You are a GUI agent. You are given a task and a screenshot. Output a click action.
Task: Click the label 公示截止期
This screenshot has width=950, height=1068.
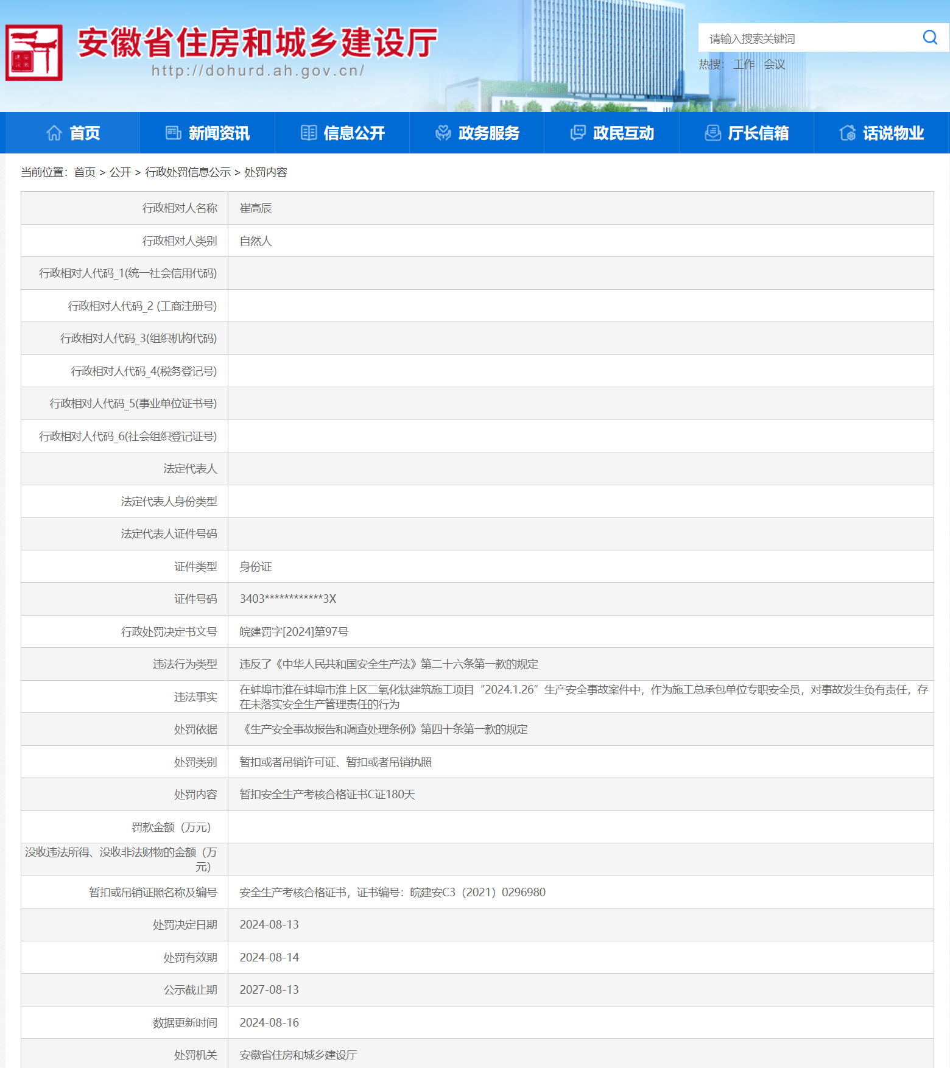click(190, 990)
